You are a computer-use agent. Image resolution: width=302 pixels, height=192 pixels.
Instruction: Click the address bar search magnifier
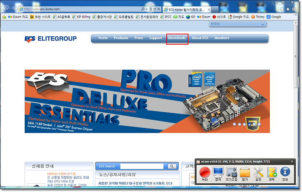[x=143, y=9]
